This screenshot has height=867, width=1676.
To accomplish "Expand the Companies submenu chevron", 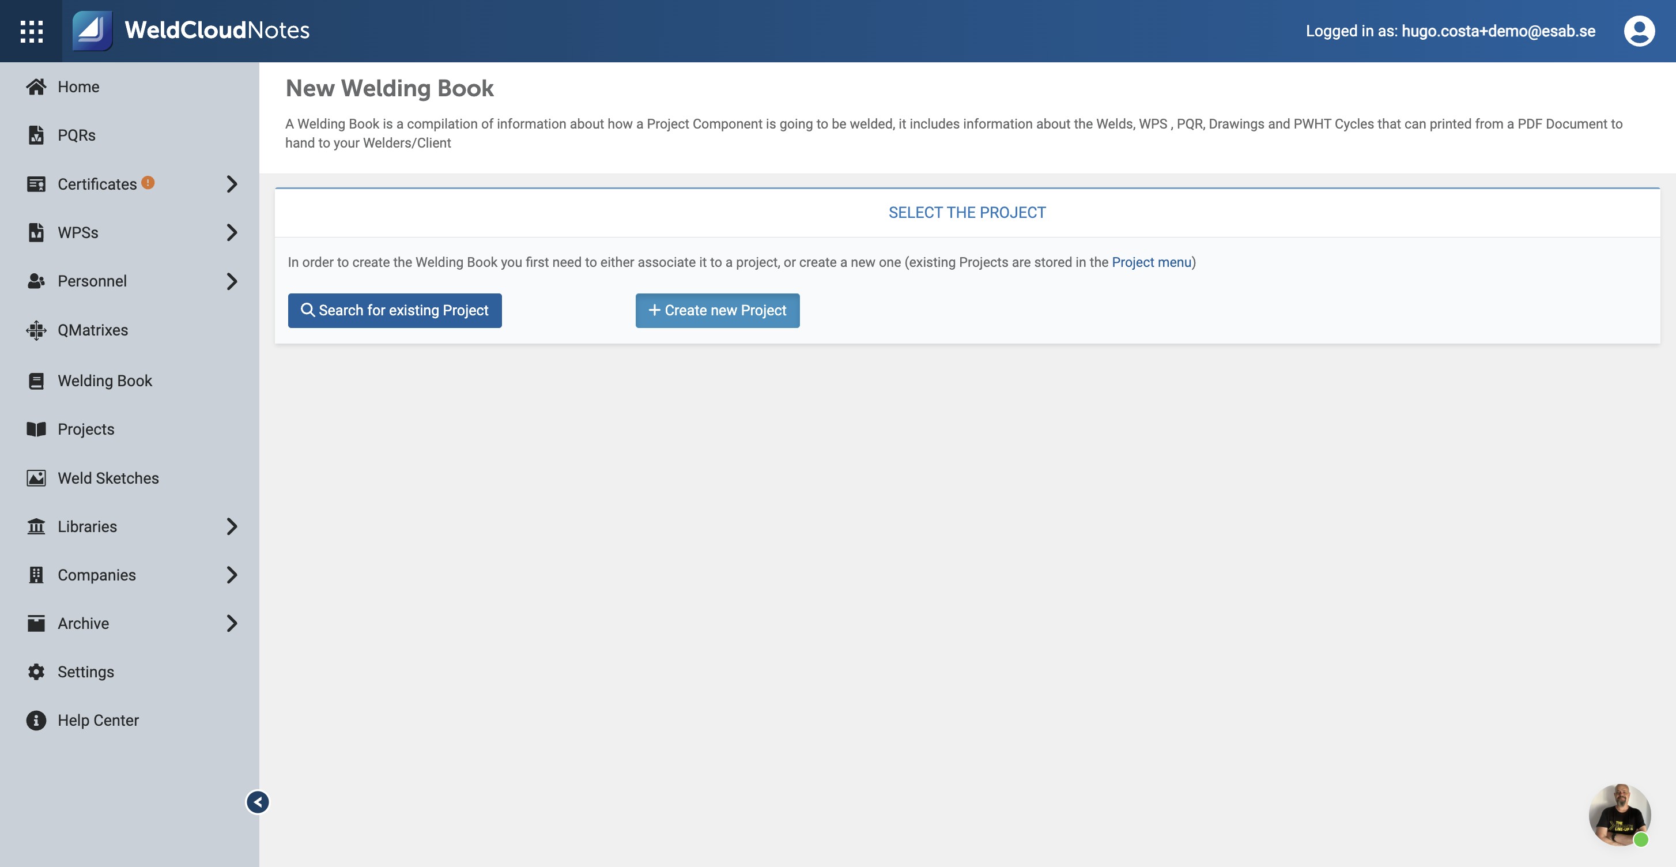I will click(x=232, y=575).
